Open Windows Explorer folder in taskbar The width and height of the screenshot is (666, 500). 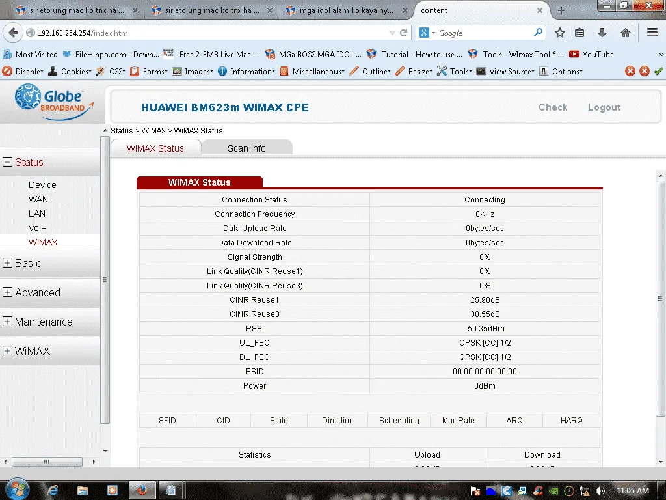pyautogui.click(x=83, y=491)
